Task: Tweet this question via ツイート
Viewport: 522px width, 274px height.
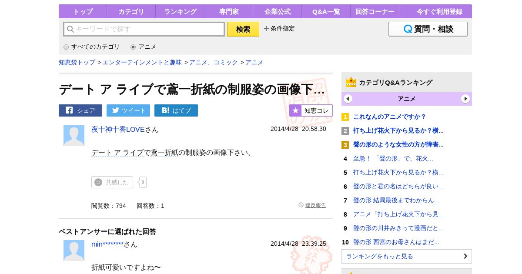Action: click(x=128, y=110)
